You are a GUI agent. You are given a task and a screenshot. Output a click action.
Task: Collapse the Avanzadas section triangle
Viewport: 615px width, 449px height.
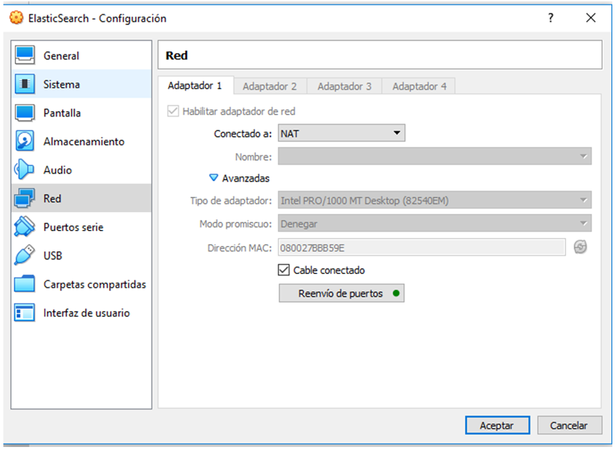[x=213, y=178]
